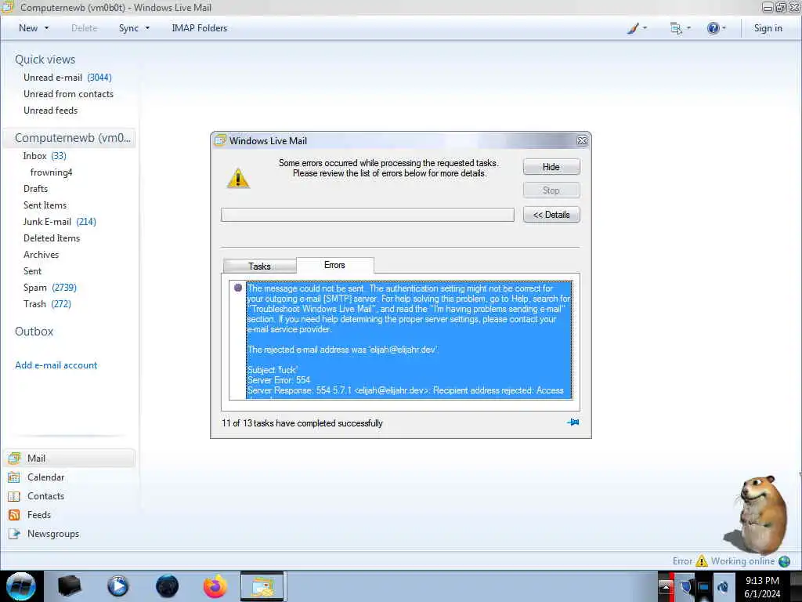This screenshot has height=602, width=802.
Task: Open Unread feeds quick view
Action: coord(51,111)
